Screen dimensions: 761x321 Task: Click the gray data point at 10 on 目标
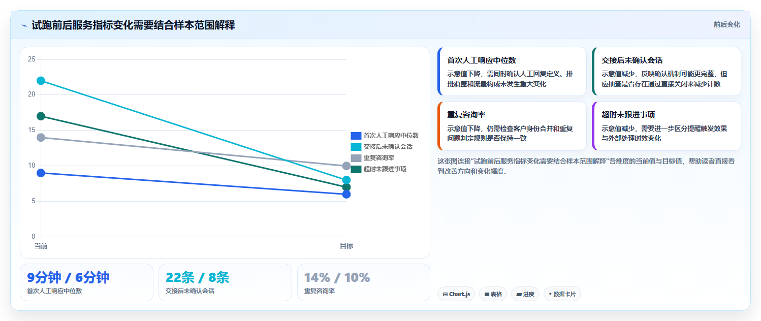tap(346, 166)
